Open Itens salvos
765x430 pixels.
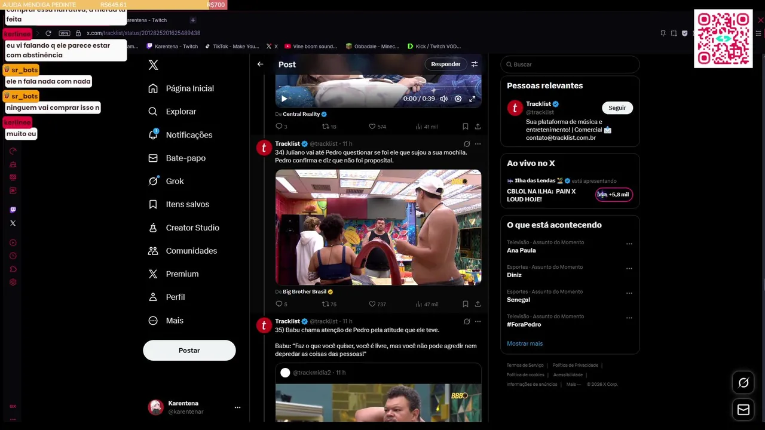179,204
